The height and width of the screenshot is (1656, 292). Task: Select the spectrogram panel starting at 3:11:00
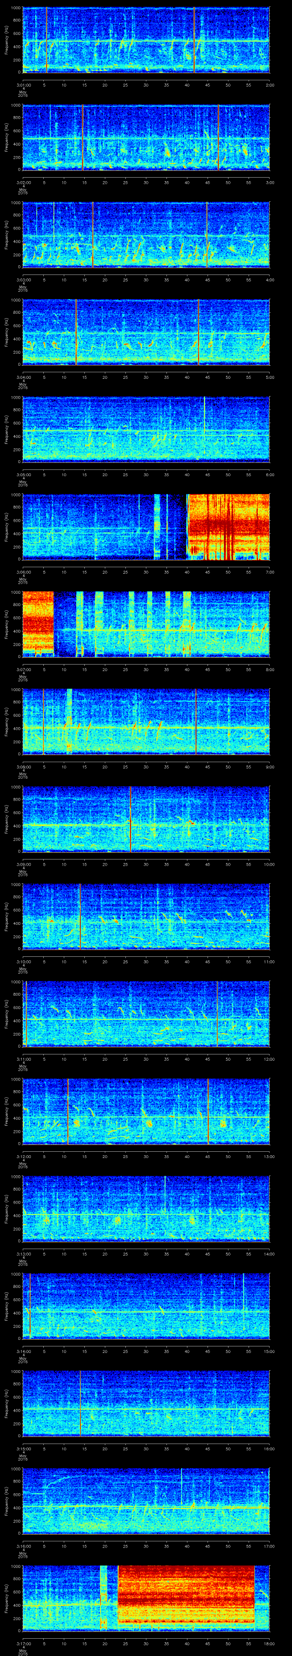coord(146,1014)
